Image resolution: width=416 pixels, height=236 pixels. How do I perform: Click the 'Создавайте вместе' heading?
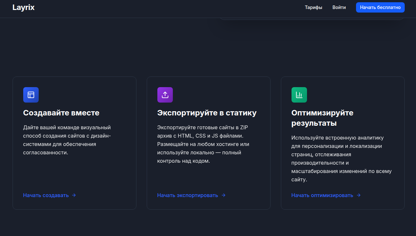(61, 113)
